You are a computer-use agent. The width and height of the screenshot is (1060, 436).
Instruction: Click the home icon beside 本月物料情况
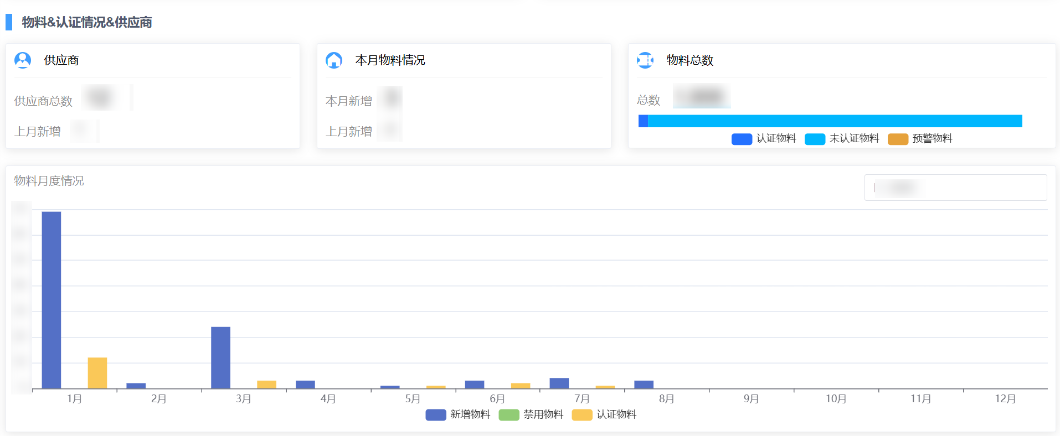pyautogui.click(x=334, y=60)
